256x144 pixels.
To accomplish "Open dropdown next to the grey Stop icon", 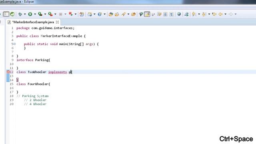I will (x=65, y=14).
